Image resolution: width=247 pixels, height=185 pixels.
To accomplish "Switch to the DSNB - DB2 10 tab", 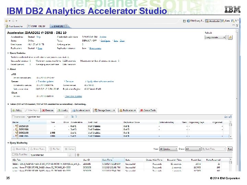I will [x=37, y=26].
